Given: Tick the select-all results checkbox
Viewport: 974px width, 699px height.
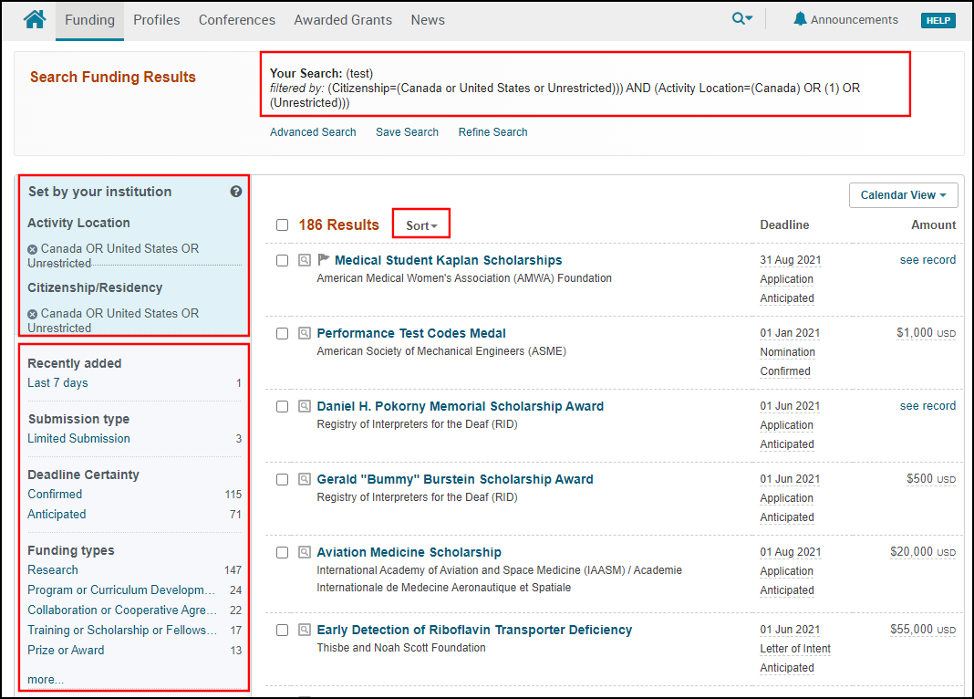Looking at the screenshot, I should (x=283, y=225).
